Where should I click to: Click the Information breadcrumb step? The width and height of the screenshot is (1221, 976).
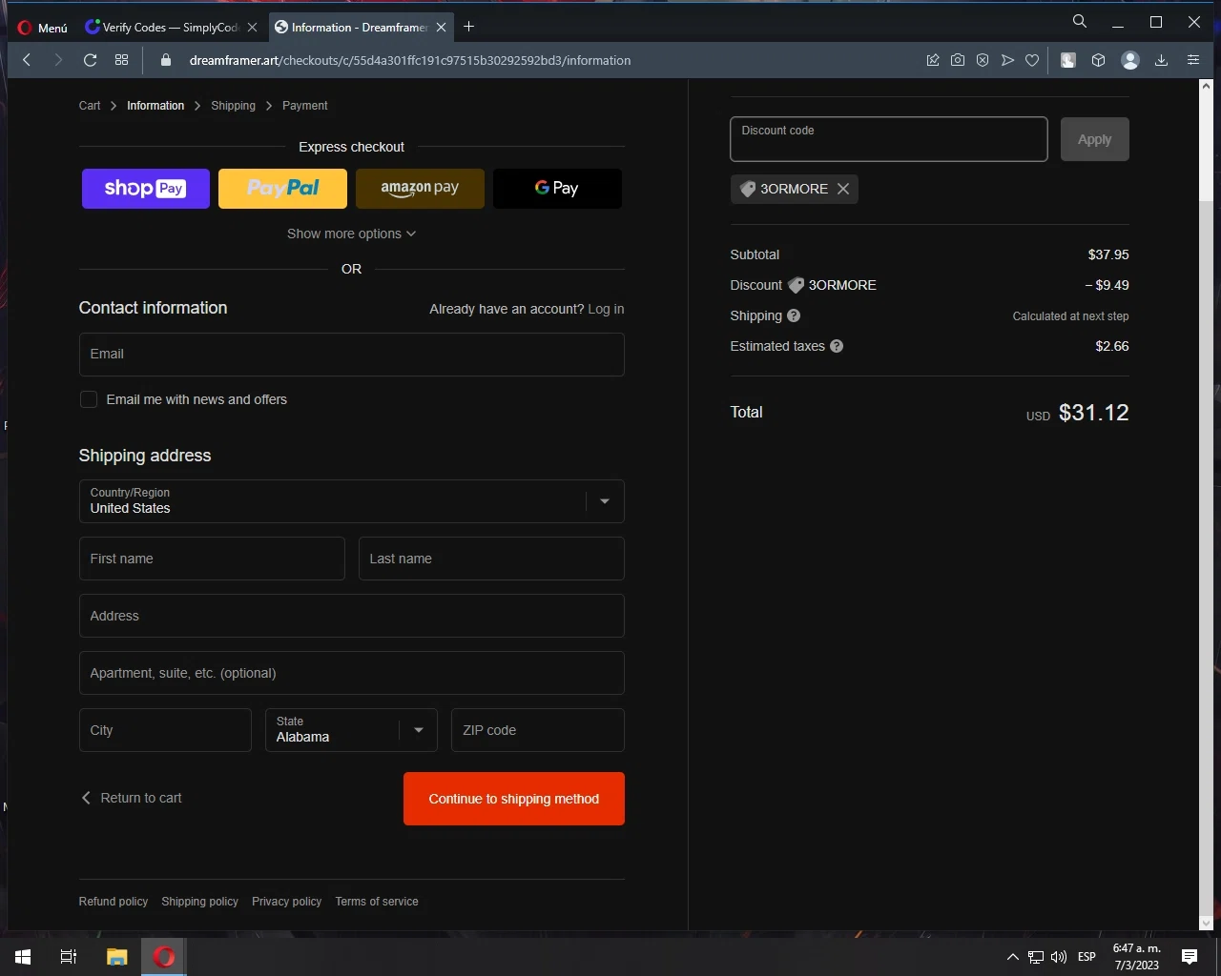point(155,106)
